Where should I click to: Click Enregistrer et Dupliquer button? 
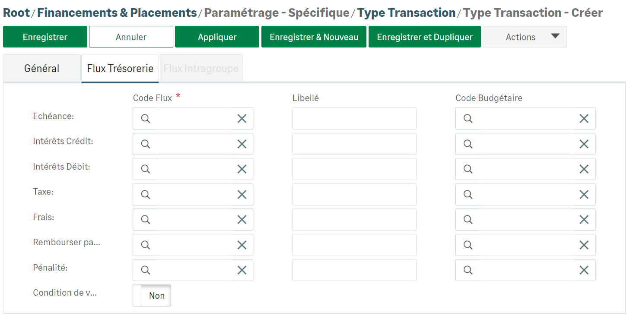pyautogui.click(x=424, y=37)
